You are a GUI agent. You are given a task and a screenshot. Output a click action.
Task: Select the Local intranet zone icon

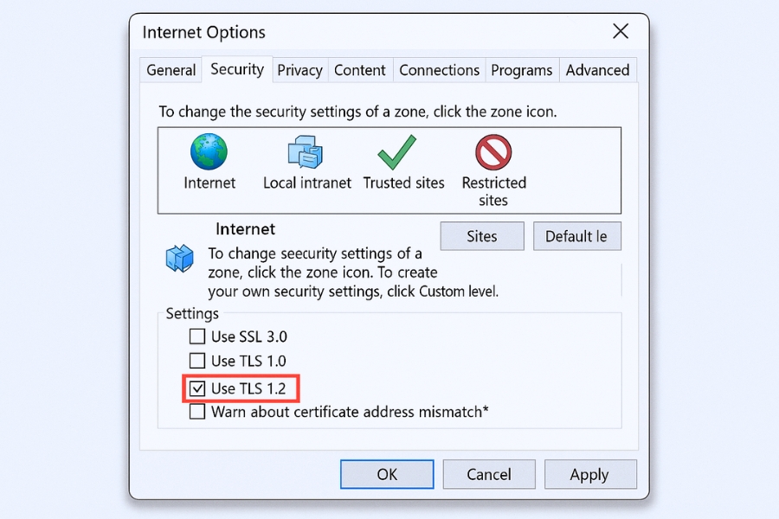coord(305,152)
